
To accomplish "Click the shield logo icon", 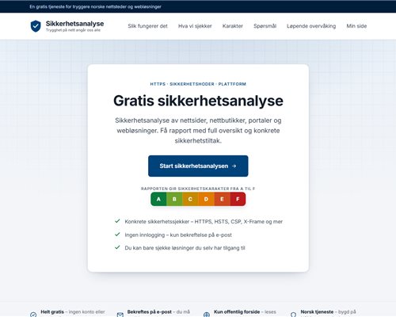I will [36, 26].
